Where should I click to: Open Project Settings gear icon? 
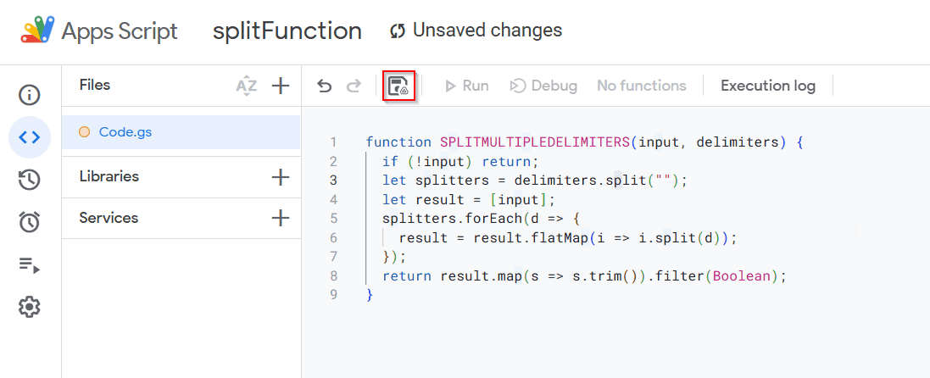tap(30, 308)
